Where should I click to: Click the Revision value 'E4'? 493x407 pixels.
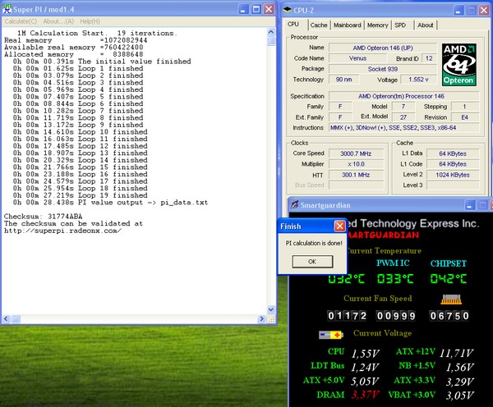(x=465, y=117)
